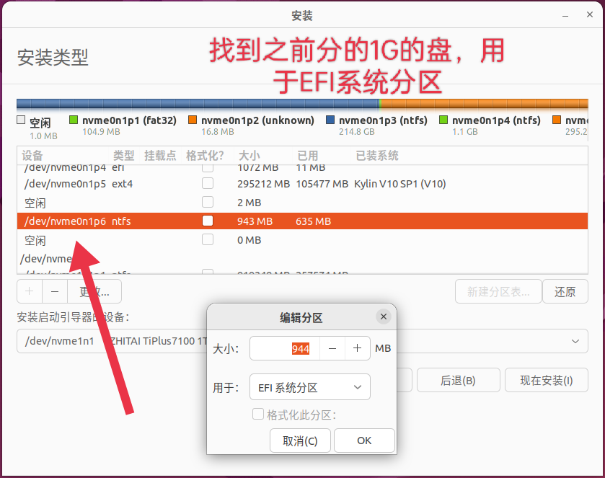Click the 取消(C) cancel button

300,441
